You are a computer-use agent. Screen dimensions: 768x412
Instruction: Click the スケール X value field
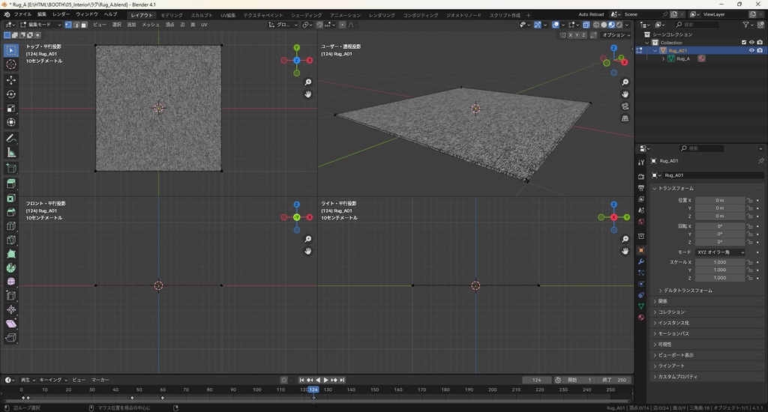coord(719,262)
